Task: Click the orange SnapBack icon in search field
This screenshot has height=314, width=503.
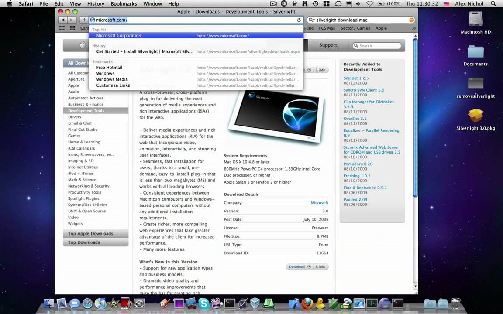Action: tap(411, 20)
